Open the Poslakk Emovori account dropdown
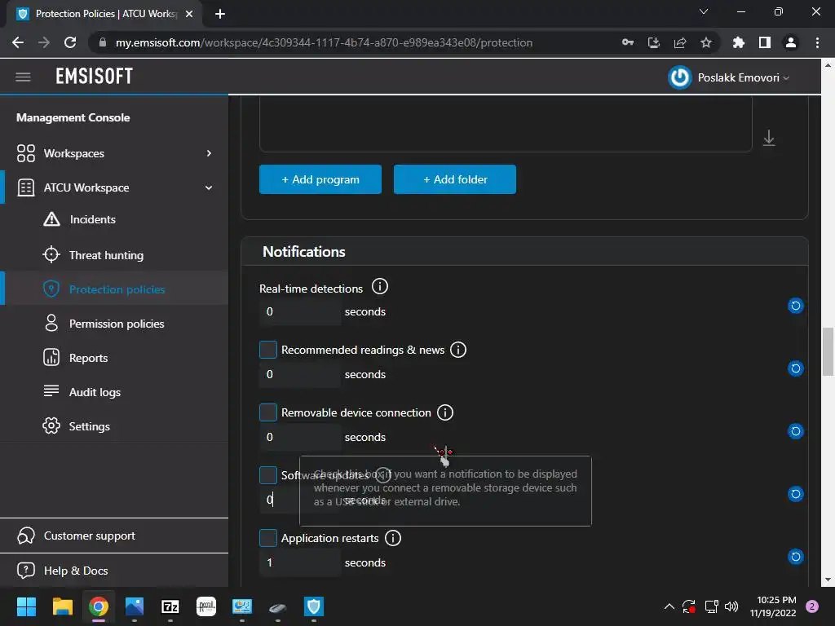This screenshot has height=626, width=835. point(744,77)
